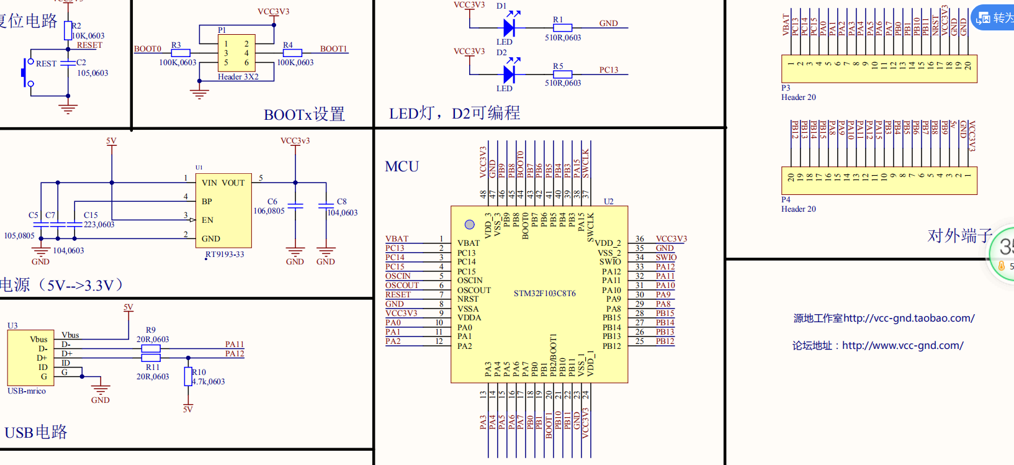Click the blue 转为 convert button
Image resolution: width=1014 pixels, height=465 pixels.
993,18
